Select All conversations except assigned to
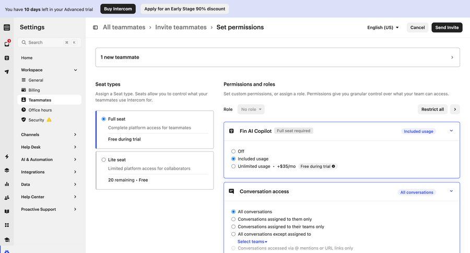470x253 pixels. tap(233, 234)
